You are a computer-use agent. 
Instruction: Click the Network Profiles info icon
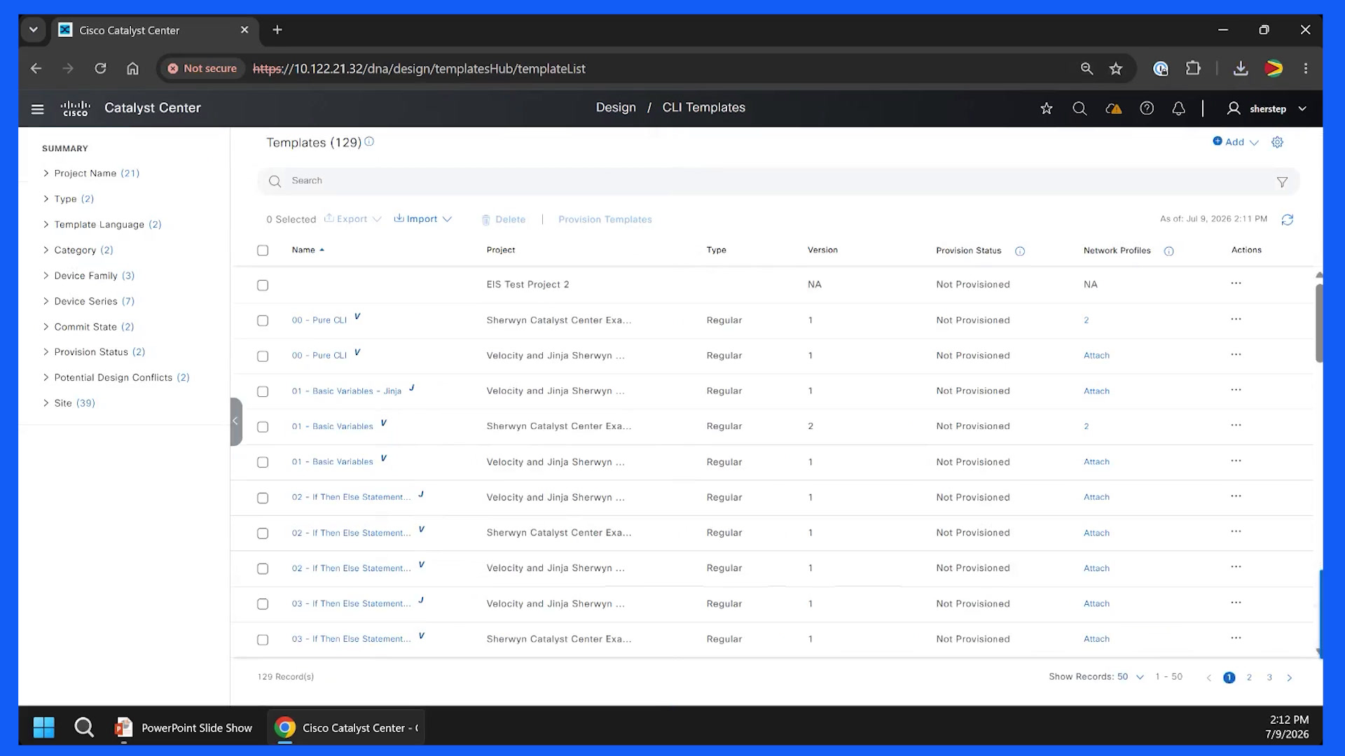tap(1168, 251)
